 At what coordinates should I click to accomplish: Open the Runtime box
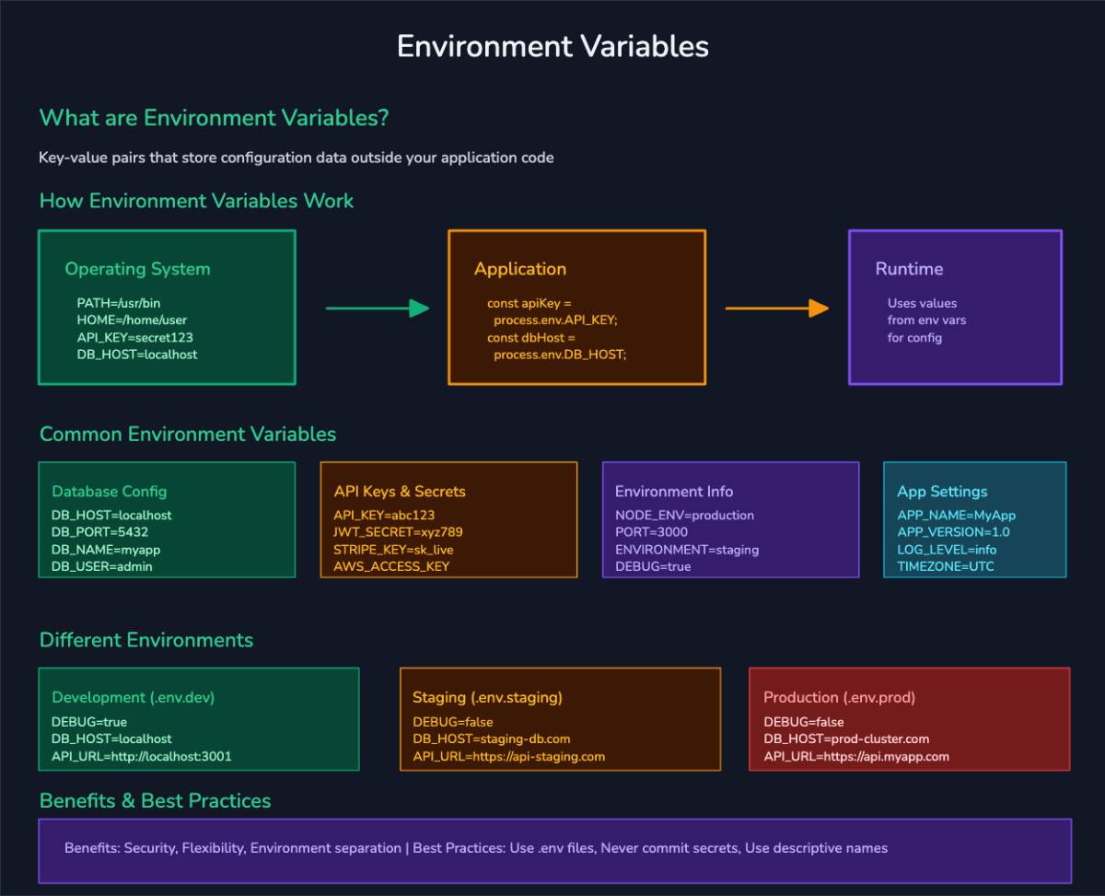pyautogui.click(x=955, y=308)
